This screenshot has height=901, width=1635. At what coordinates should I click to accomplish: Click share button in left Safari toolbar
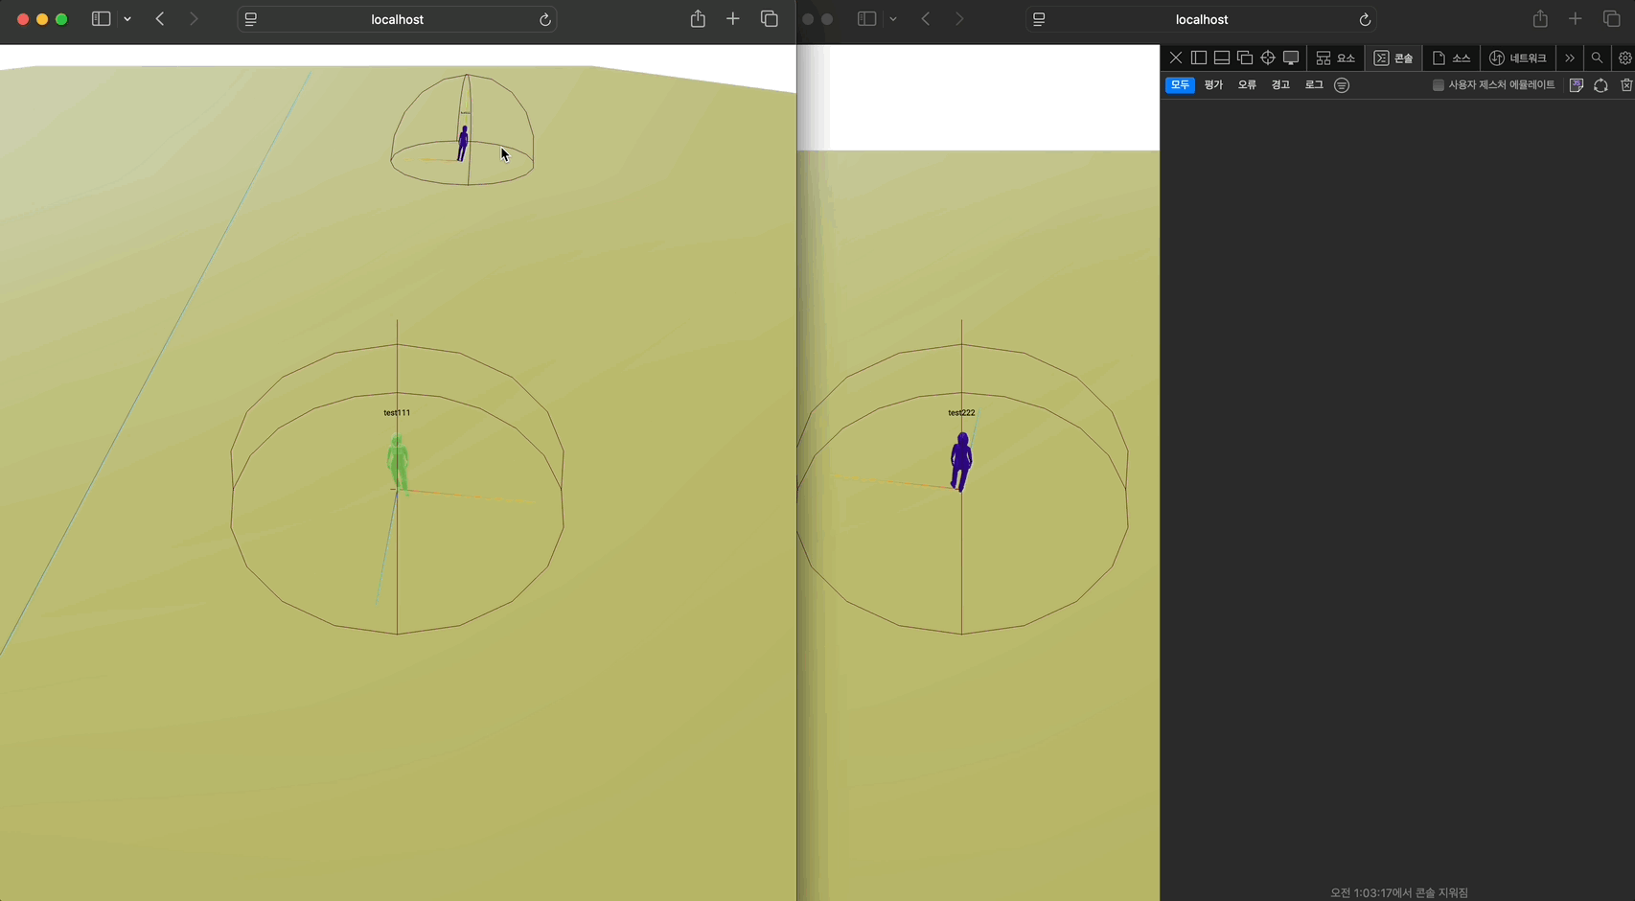tap(698, 19)
